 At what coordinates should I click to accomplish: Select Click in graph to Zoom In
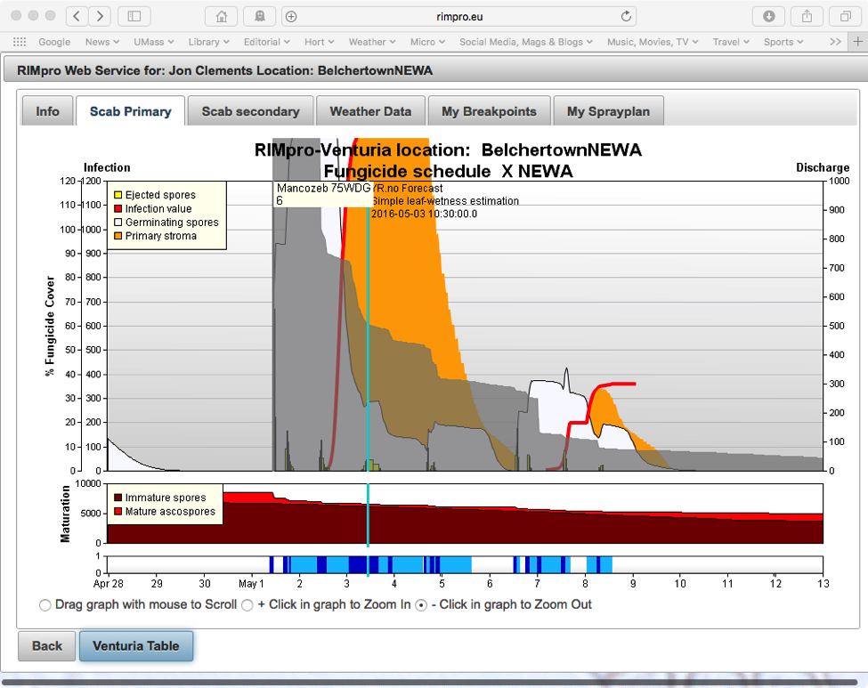(x=248, y=605)
